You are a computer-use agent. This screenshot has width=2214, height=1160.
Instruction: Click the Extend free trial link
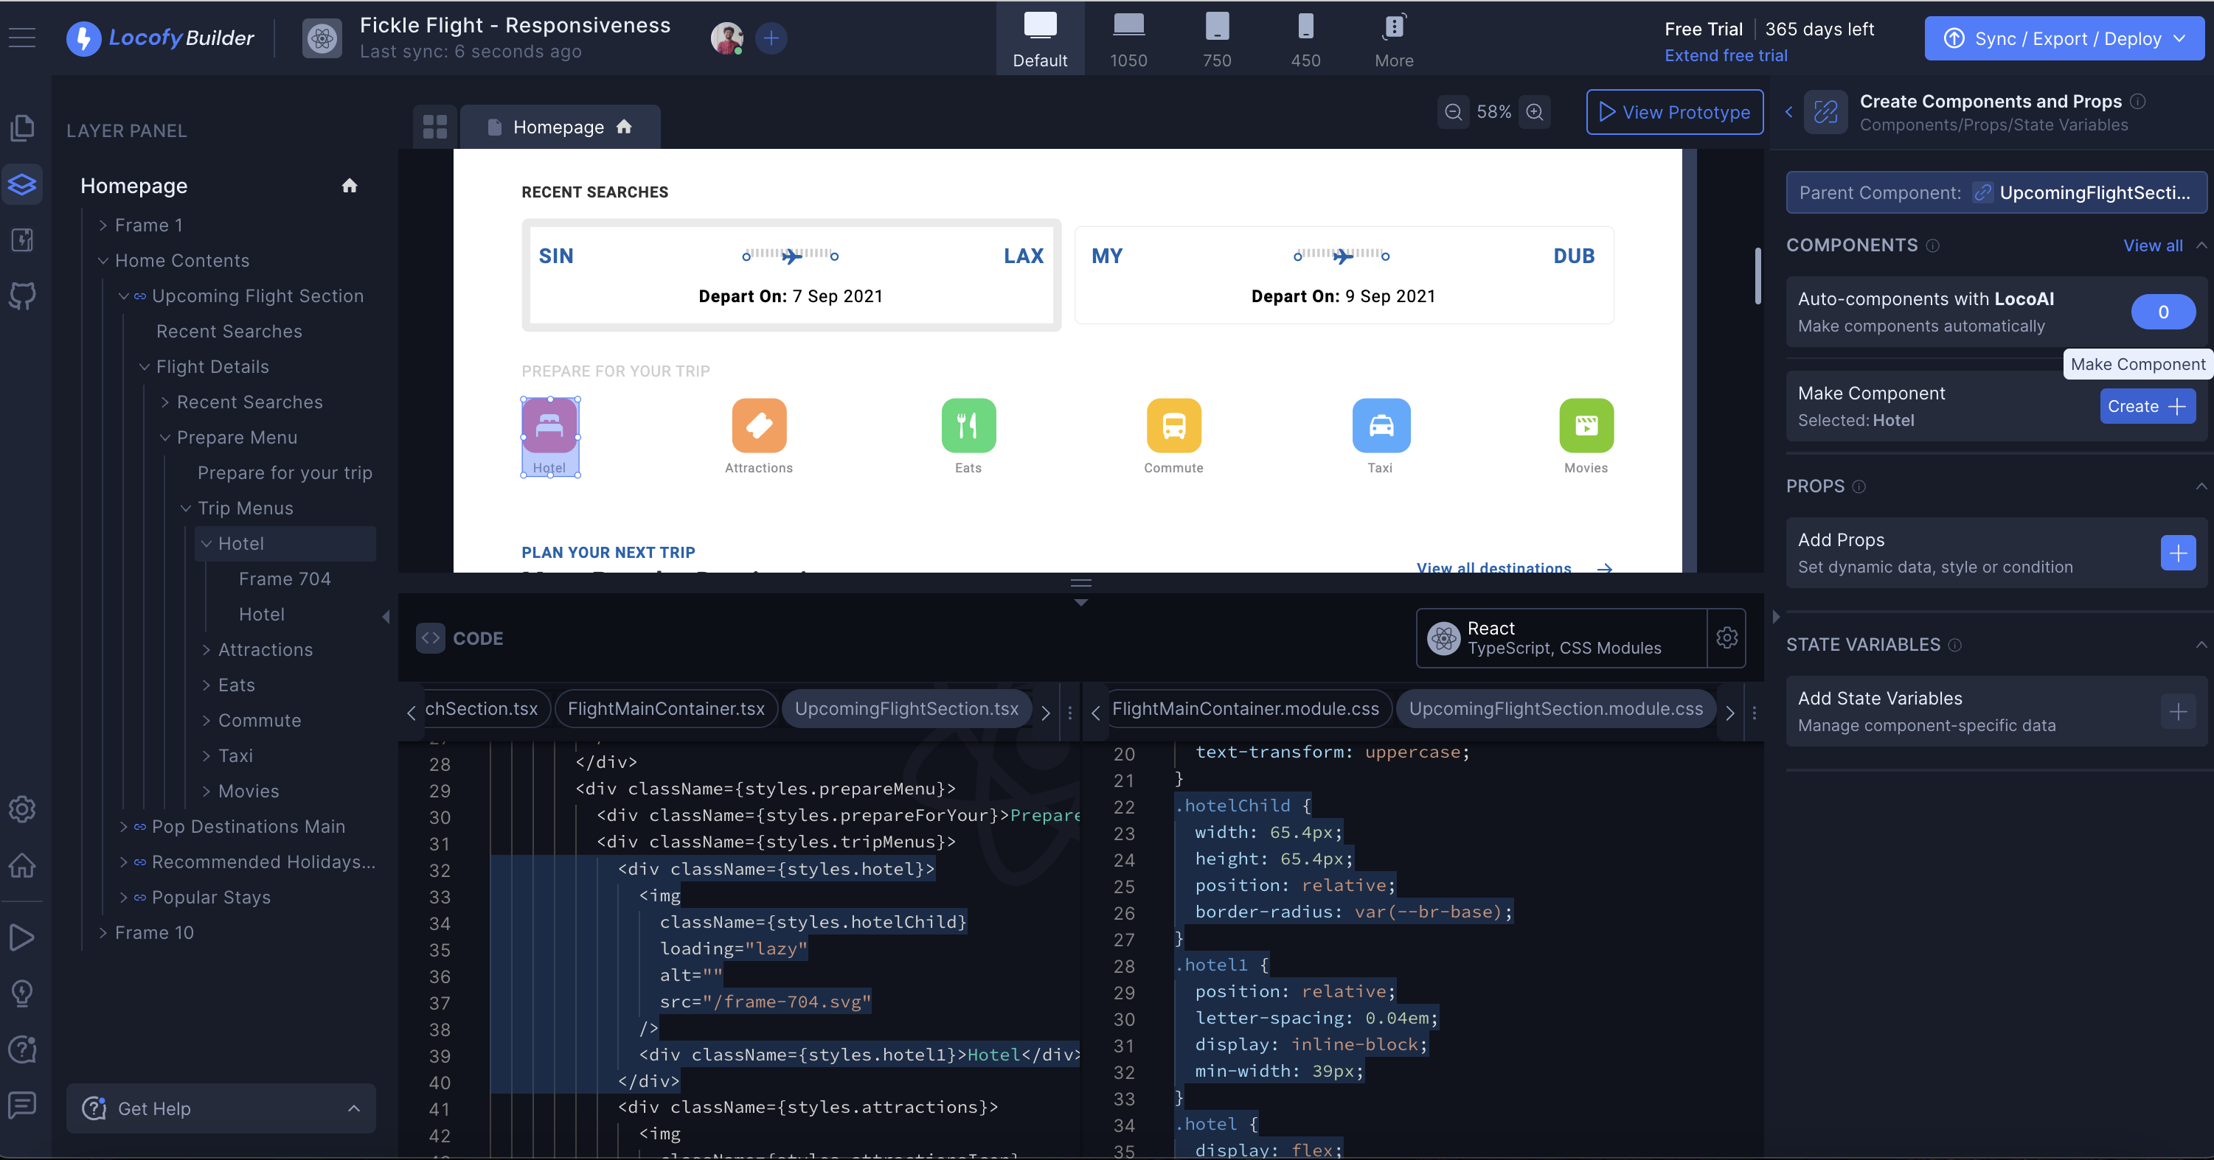1726,55
